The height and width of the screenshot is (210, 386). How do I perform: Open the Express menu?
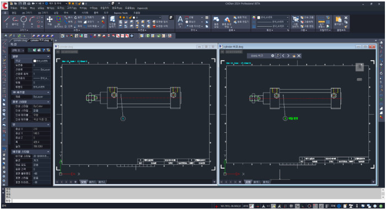(x=142, y=8)
